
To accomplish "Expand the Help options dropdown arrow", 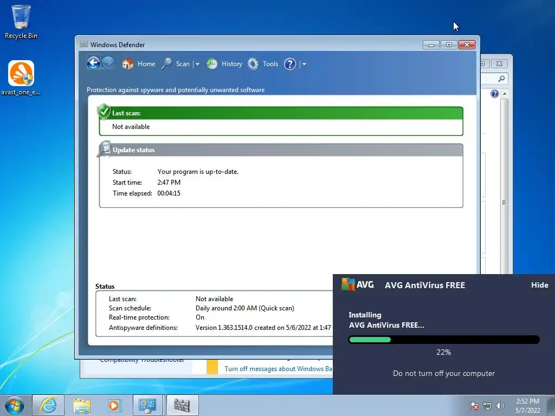I will point(304,64).
